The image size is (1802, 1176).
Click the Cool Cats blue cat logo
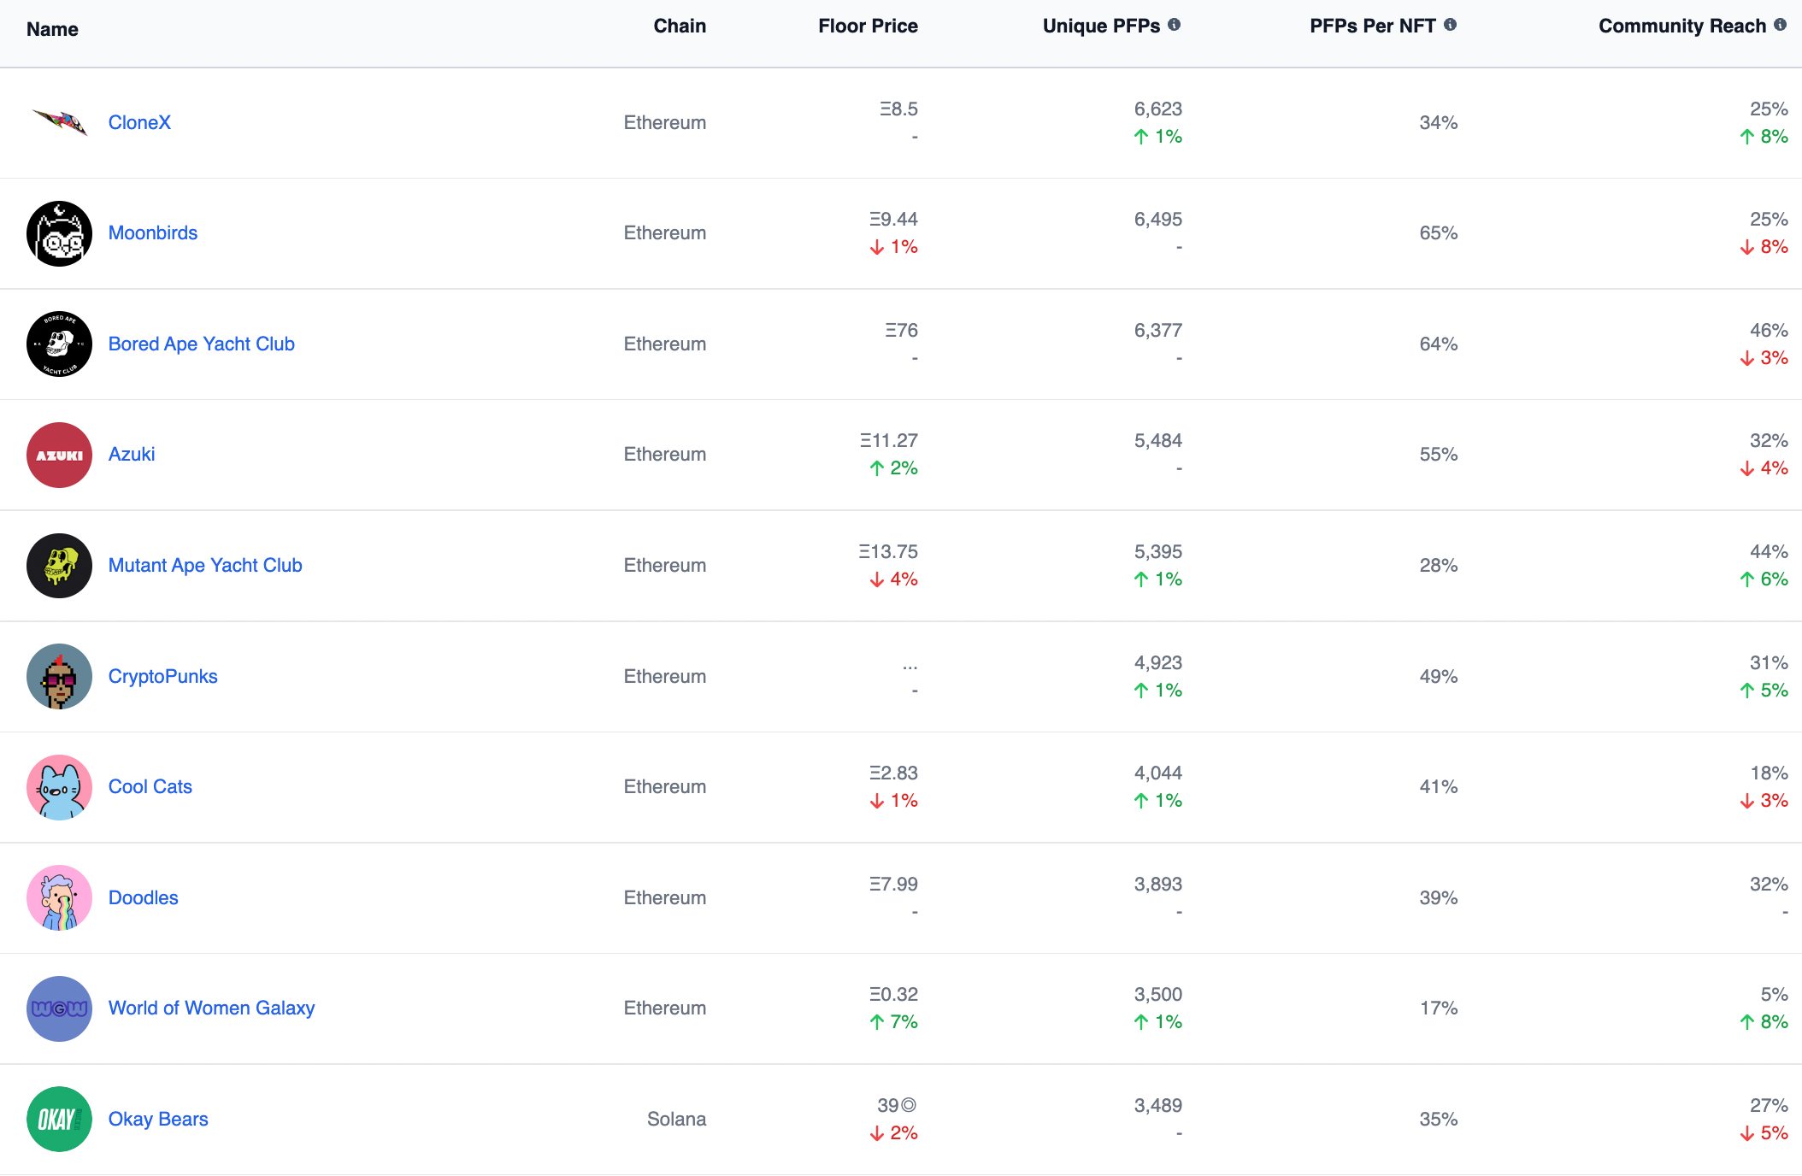[59, 787]
